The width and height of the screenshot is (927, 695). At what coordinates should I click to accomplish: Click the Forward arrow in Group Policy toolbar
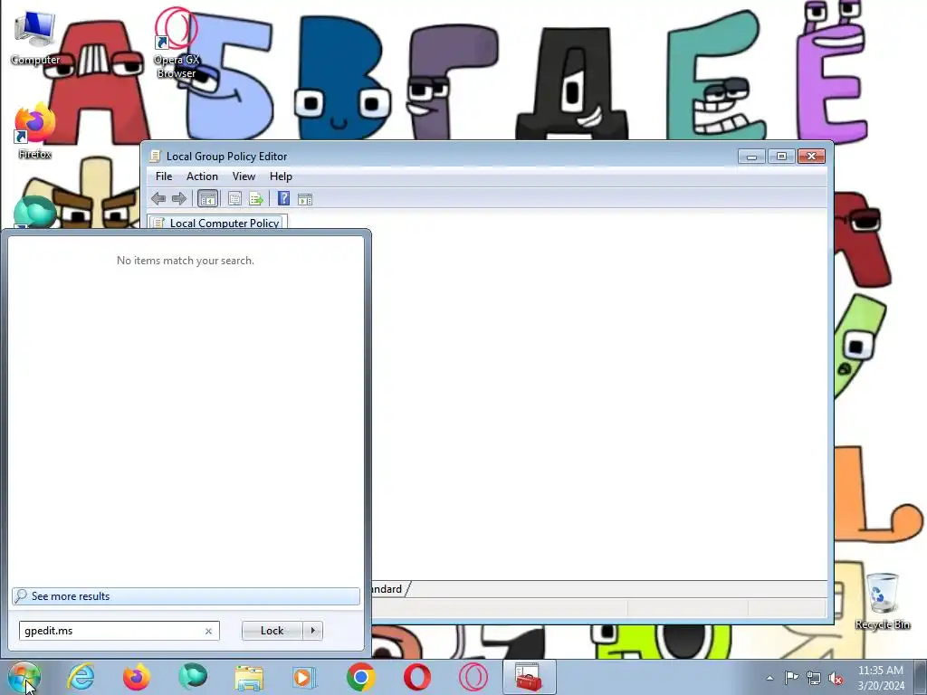click(178, 199)
